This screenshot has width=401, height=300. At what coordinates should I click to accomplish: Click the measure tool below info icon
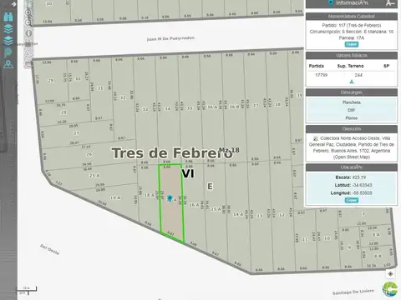pos(28,43)
